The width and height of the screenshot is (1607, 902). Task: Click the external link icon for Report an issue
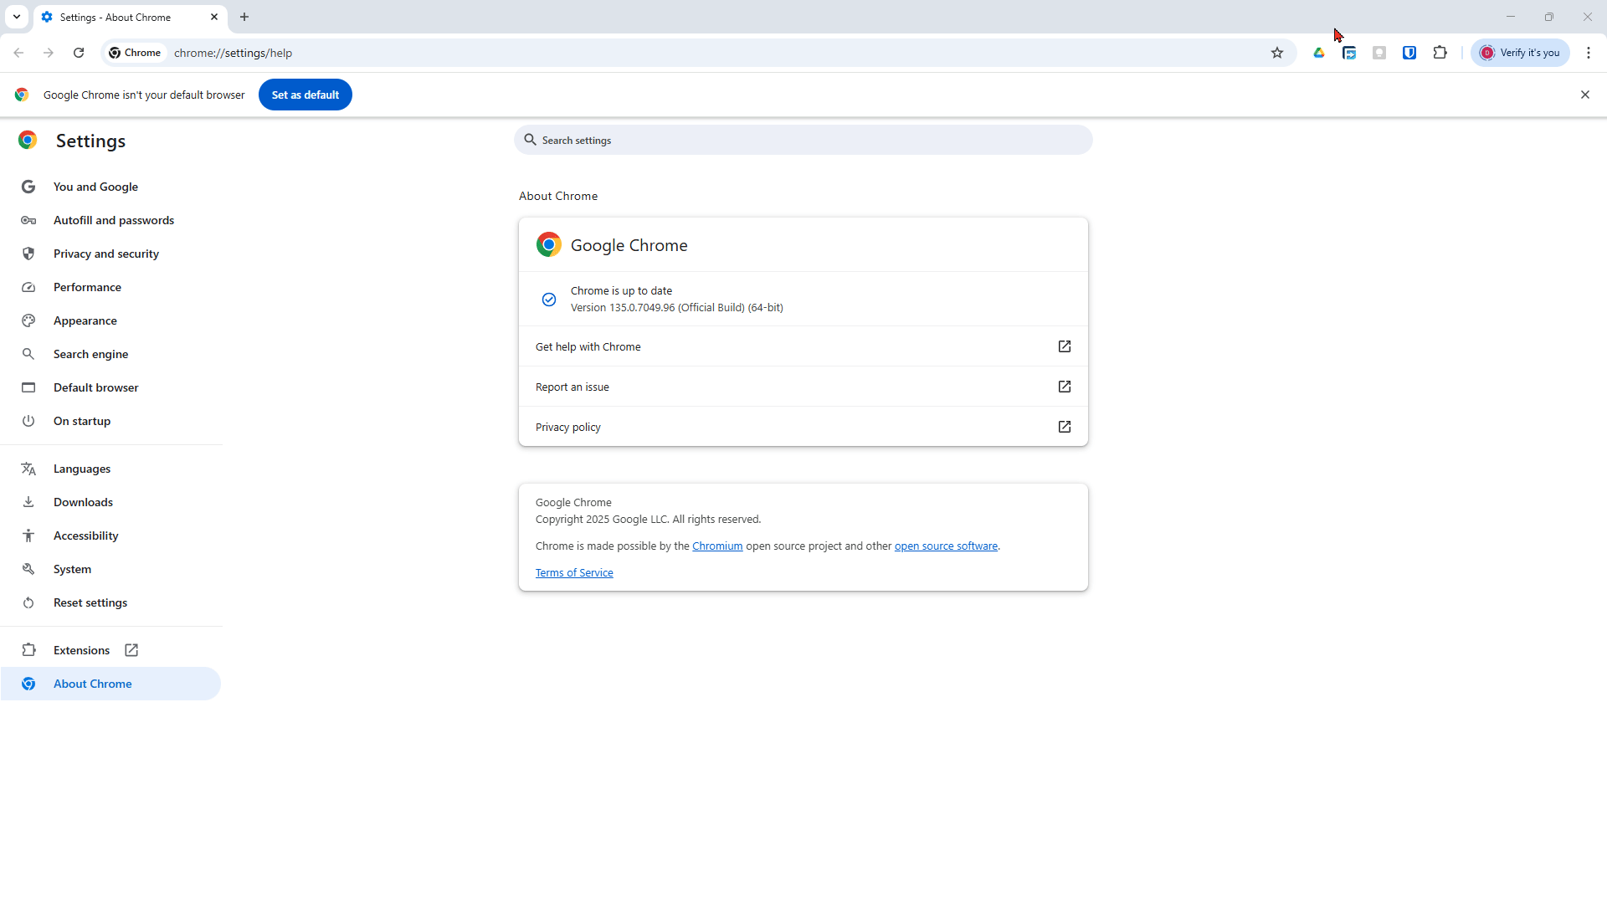(x=1065, y=387)
